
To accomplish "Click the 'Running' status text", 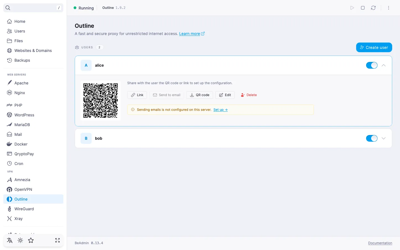I will click(x=86, y=8).
